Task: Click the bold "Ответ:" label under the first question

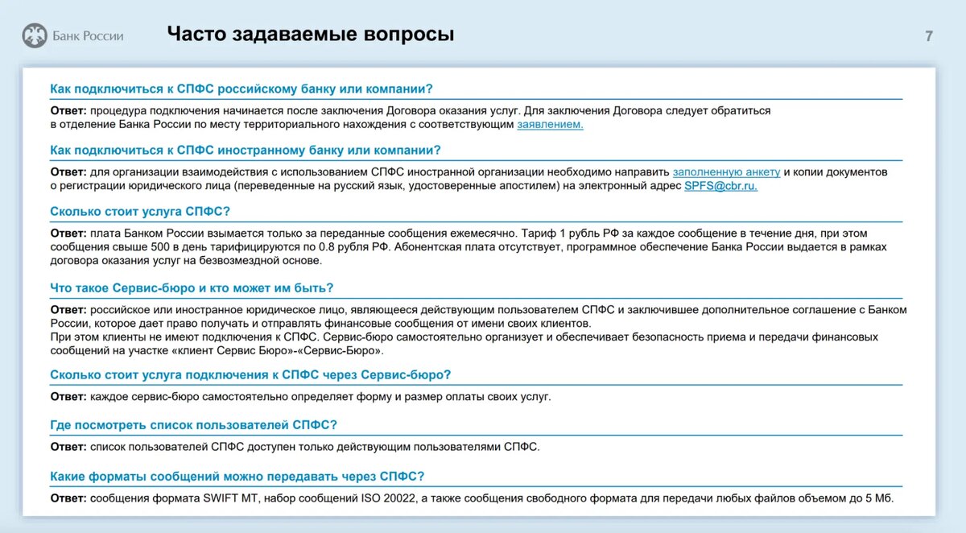Action: click(x=67, y=109)
